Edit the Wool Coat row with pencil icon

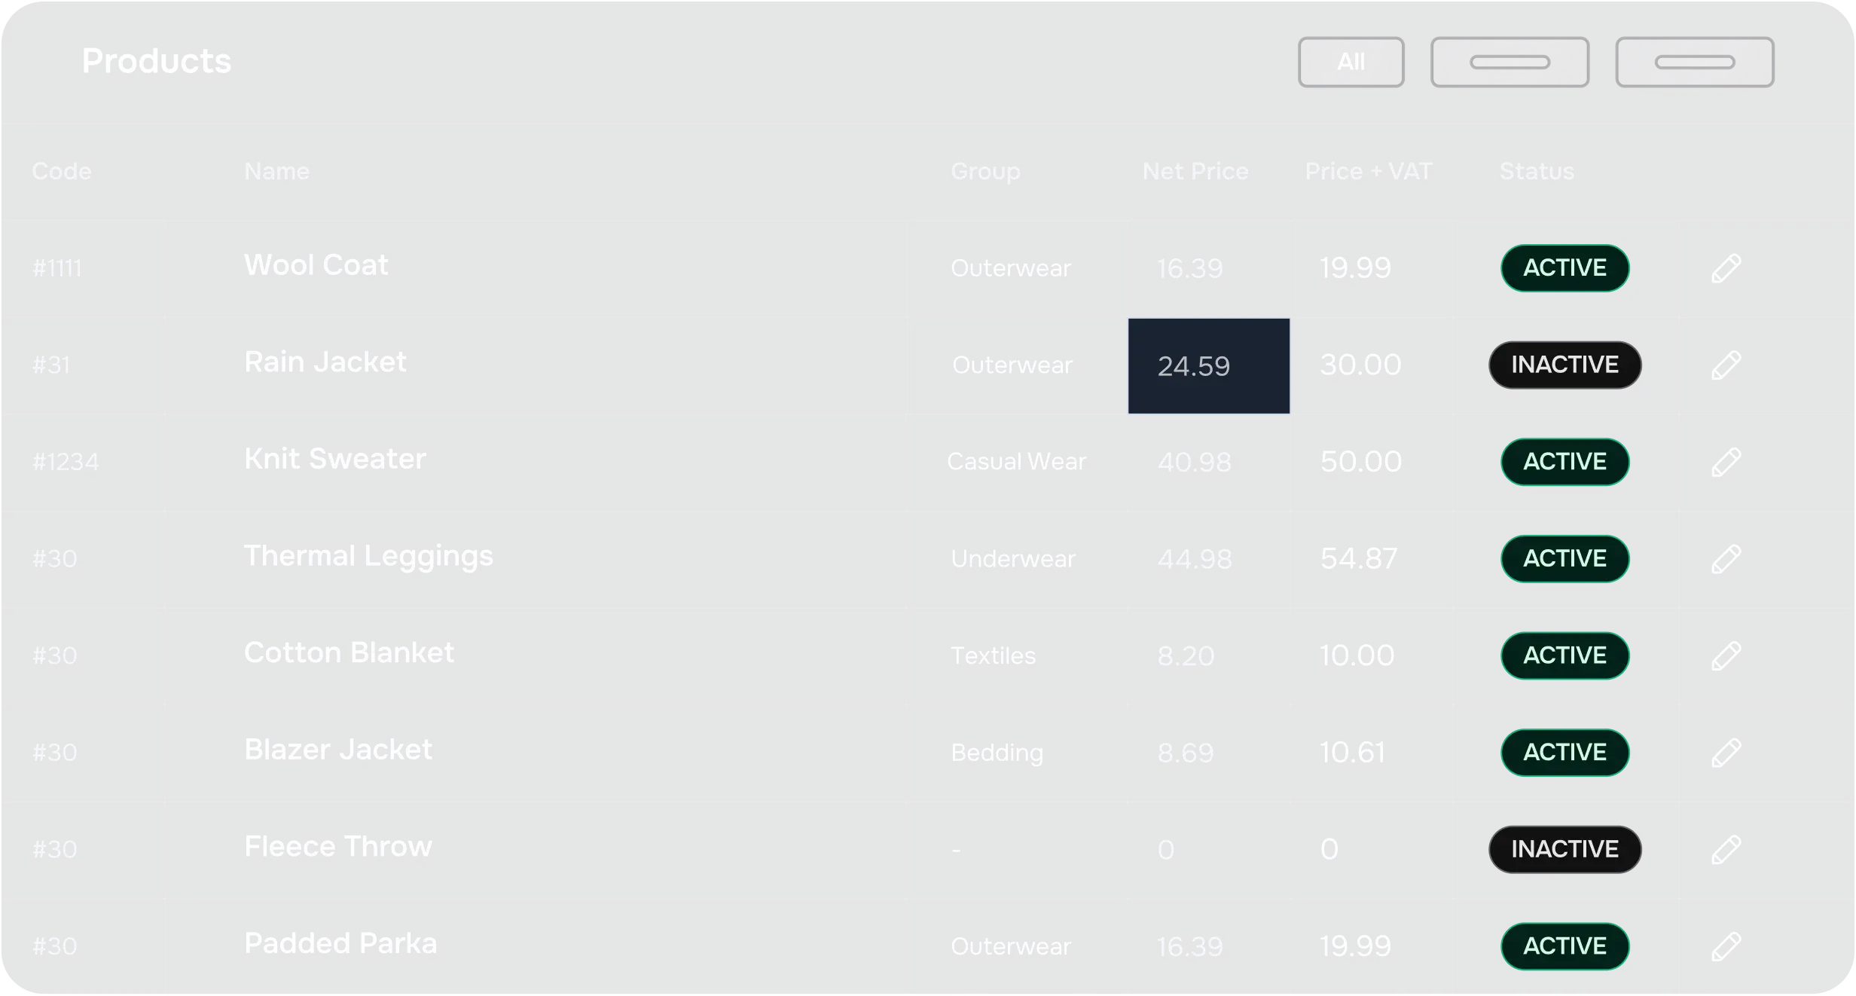[x=1726, y=268]
